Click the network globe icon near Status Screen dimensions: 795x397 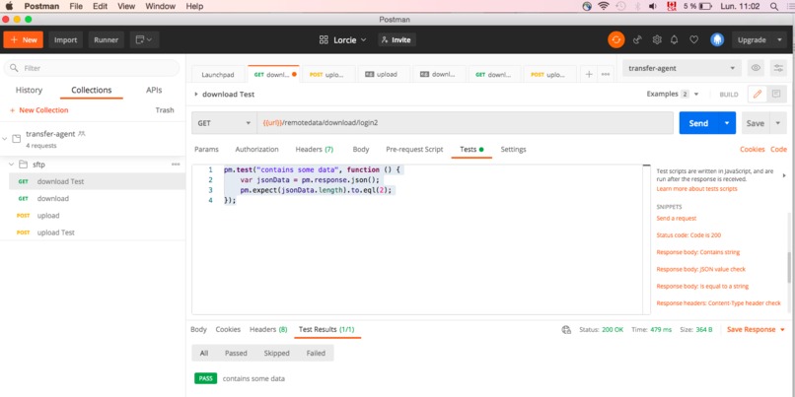point(566,330)
